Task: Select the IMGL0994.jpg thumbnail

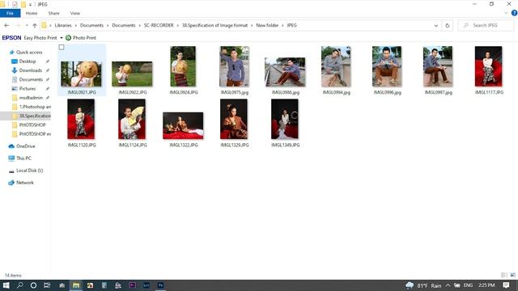Action: (x=336, y=66)
